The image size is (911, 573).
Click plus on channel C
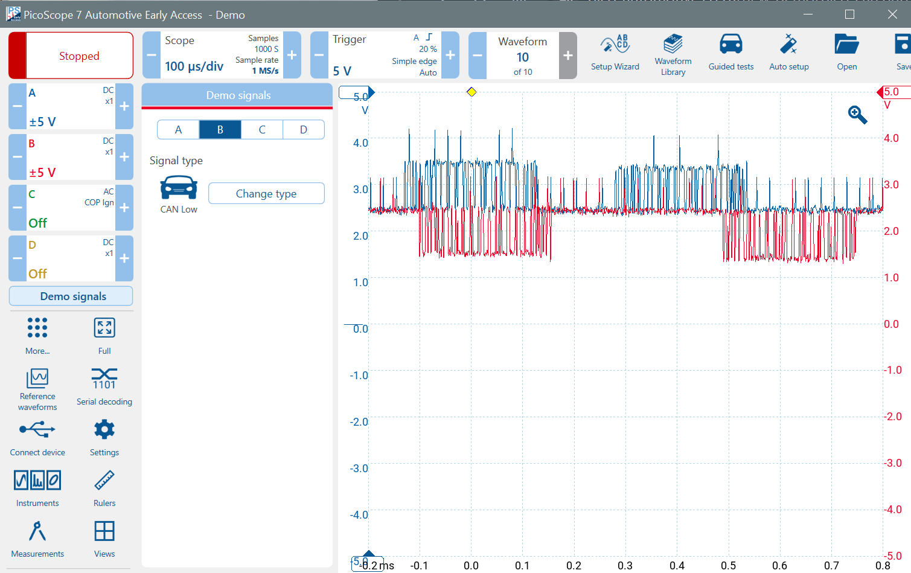click(124, 208)
